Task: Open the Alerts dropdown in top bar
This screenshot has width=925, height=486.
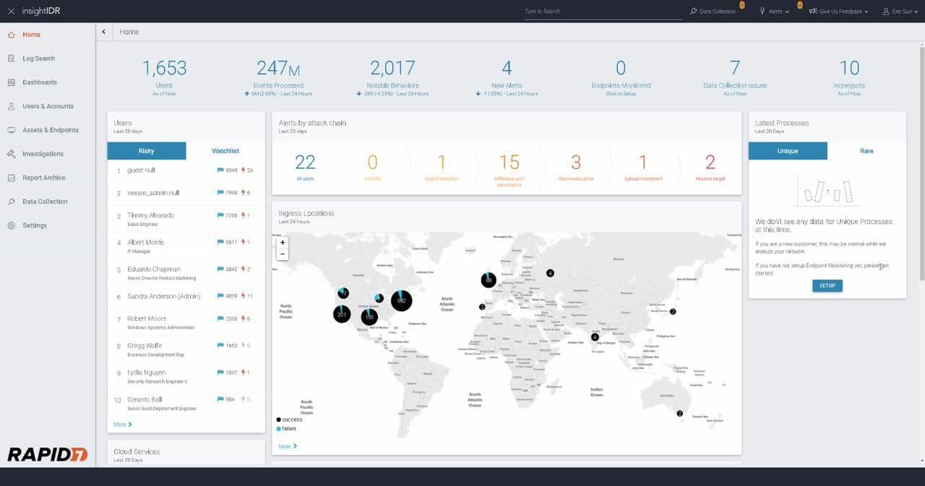Action: click(x=774, y=12)
